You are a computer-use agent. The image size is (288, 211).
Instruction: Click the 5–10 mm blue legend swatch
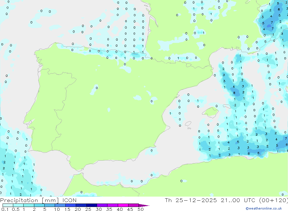pos(50,205)
